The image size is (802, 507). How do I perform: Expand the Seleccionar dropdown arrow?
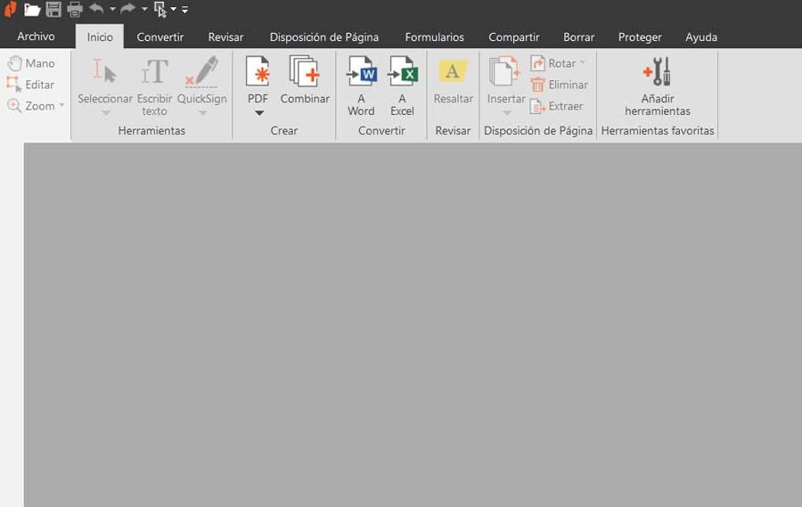pyautogui.click(x=105, y=112)
